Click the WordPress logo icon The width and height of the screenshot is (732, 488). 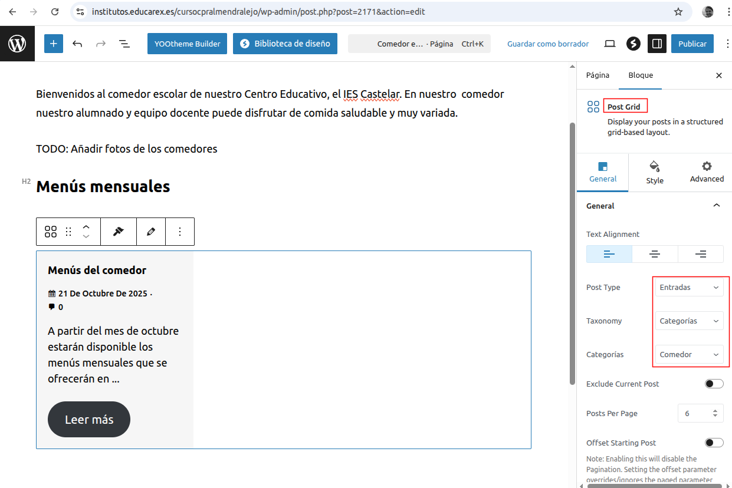(x=17, y=44)
